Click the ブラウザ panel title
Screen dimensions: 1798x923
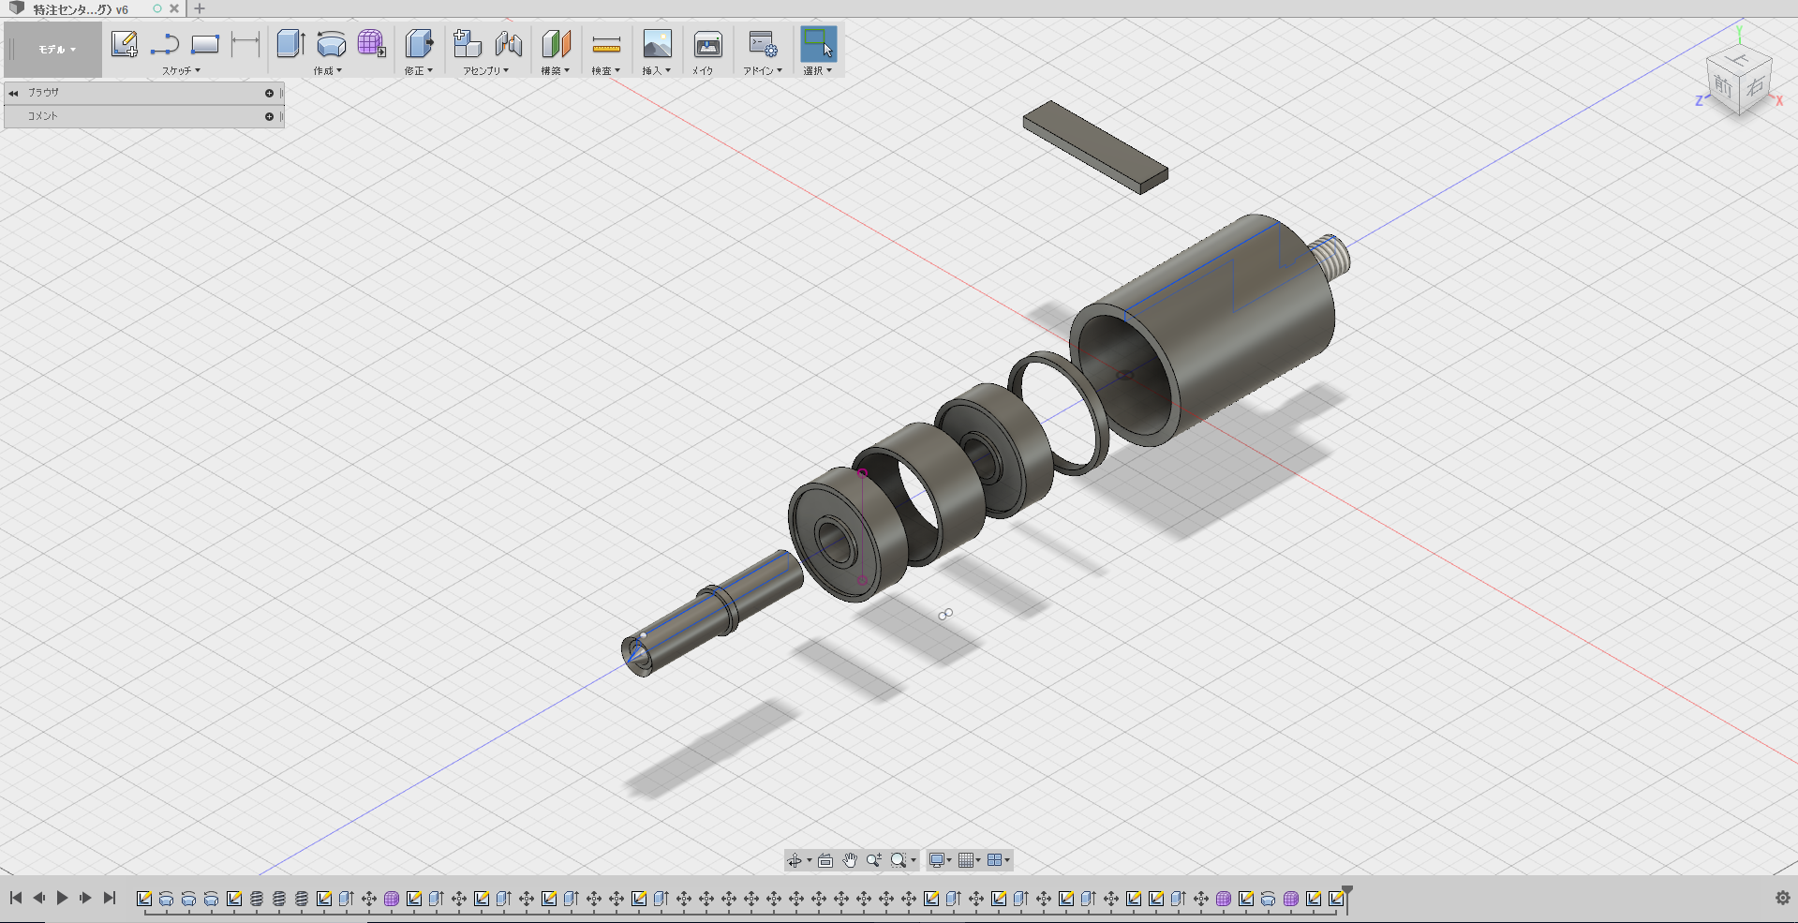click(43, 93)
